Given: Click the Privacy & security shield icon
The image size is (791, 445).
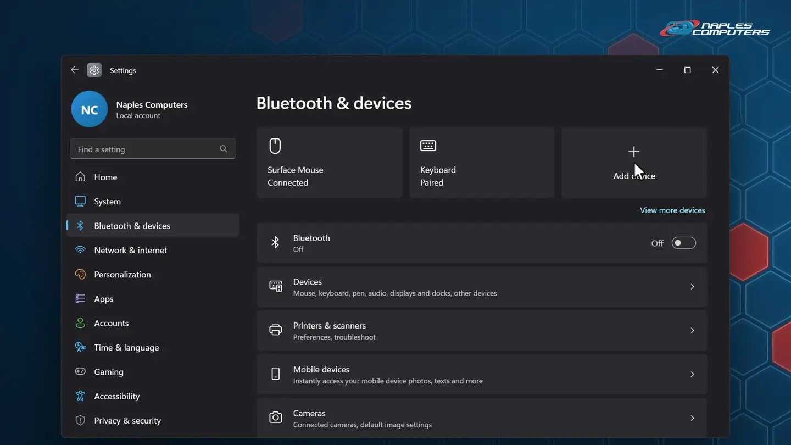Looking at the screenshot, I should point(80,420).
